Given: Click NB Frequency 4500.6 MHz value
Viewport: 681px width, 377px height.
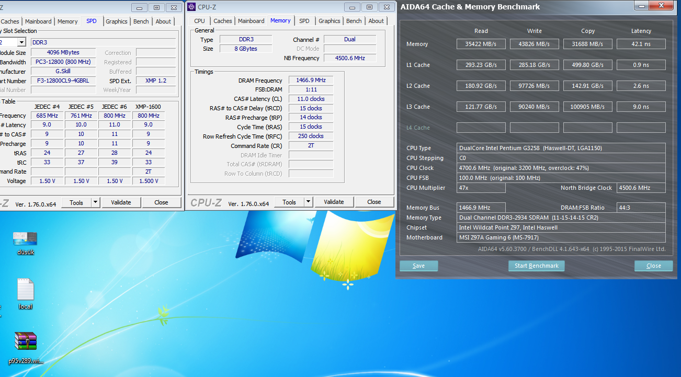Looking at the screenshot, I should pos(350,58).
